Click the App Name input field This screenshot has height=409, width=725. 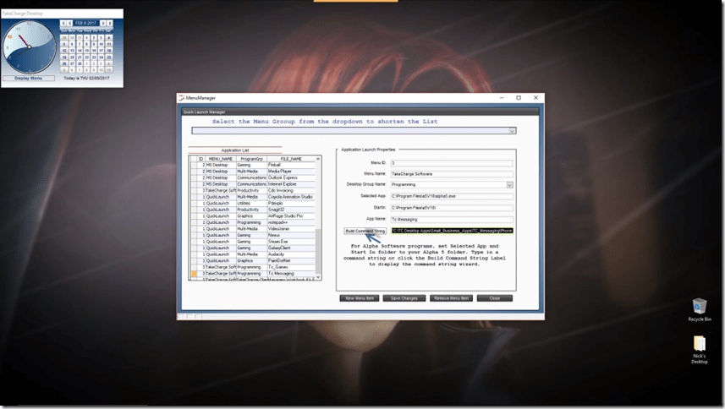[x=451, y=218]
